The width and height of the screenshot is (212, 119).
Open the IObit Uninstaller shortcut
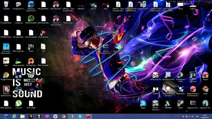click(31, 20)
